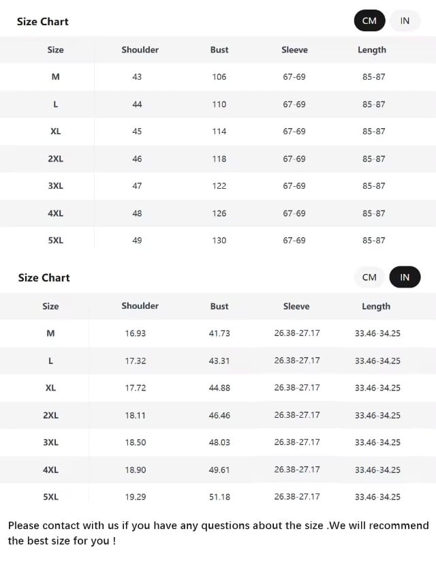Select the 18.90 shoulder value for 4XL
Viewport: 436px width, 563px height.
pyautogui.click(x=135, y=470)
